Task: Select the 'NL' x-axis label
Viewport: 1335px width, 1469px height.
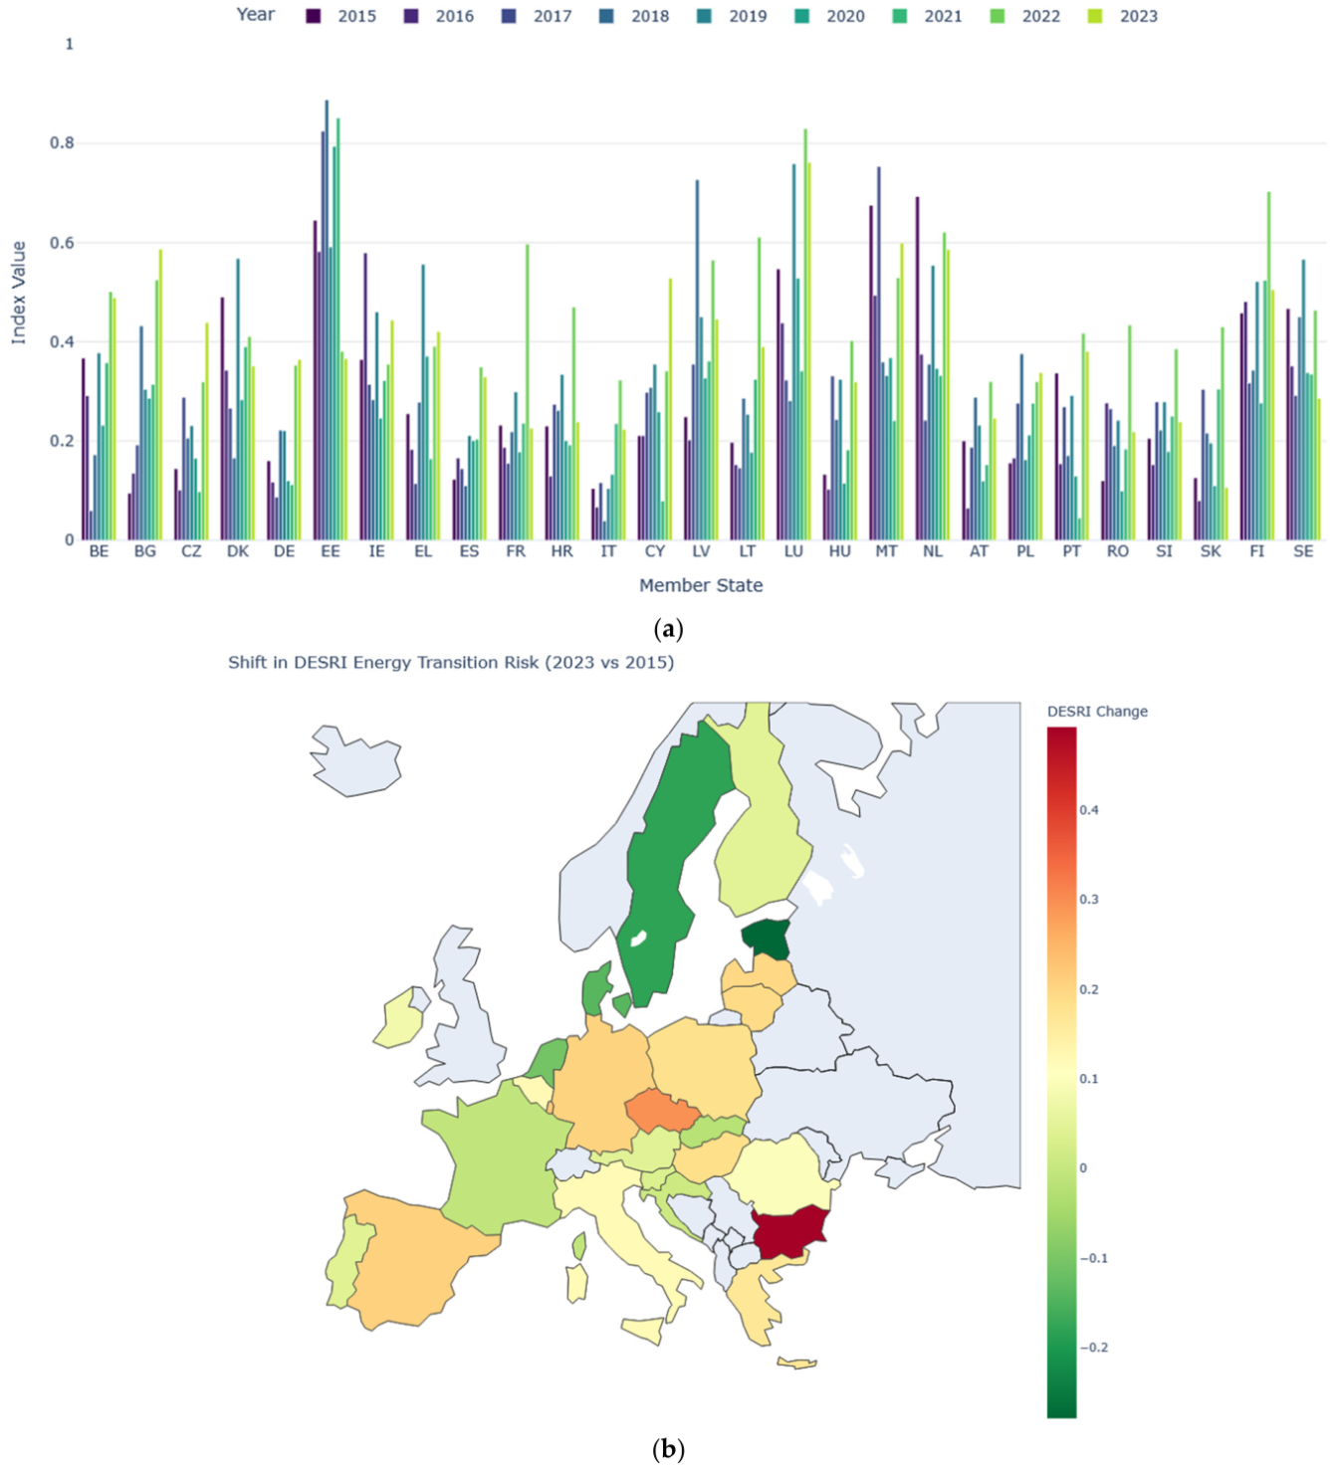Action: (x=933, y=551)
